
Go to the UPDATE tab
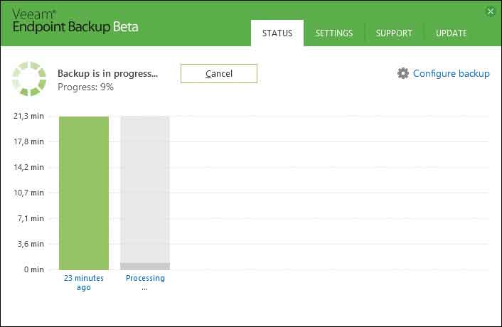tap(451, 33)
